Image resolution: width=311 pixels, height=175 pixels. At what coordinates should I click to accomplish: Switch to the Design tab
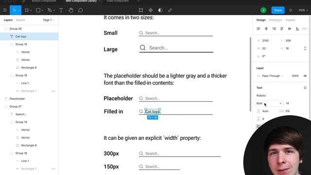coord(261,20)
